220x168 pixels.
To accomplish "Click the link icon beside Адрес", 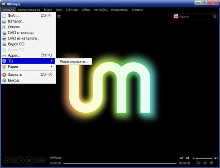I will tap(4, 55).
